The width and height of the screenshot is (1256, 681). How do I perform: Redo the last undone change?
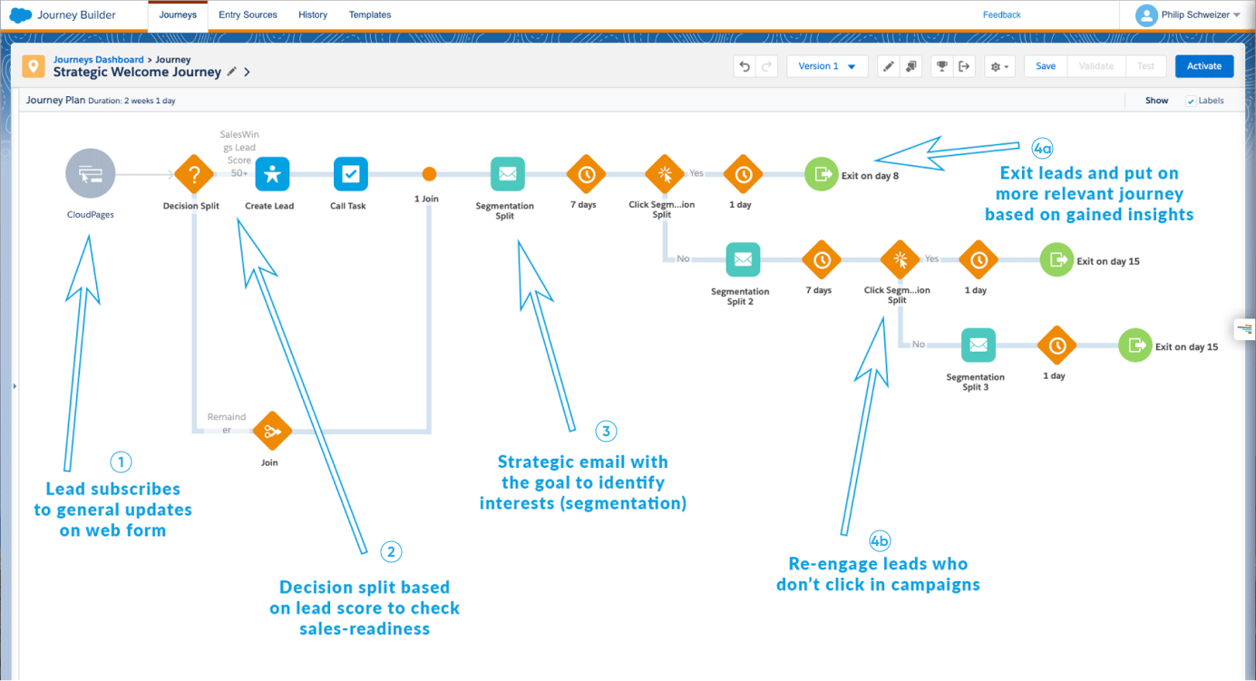click(767, 66)
